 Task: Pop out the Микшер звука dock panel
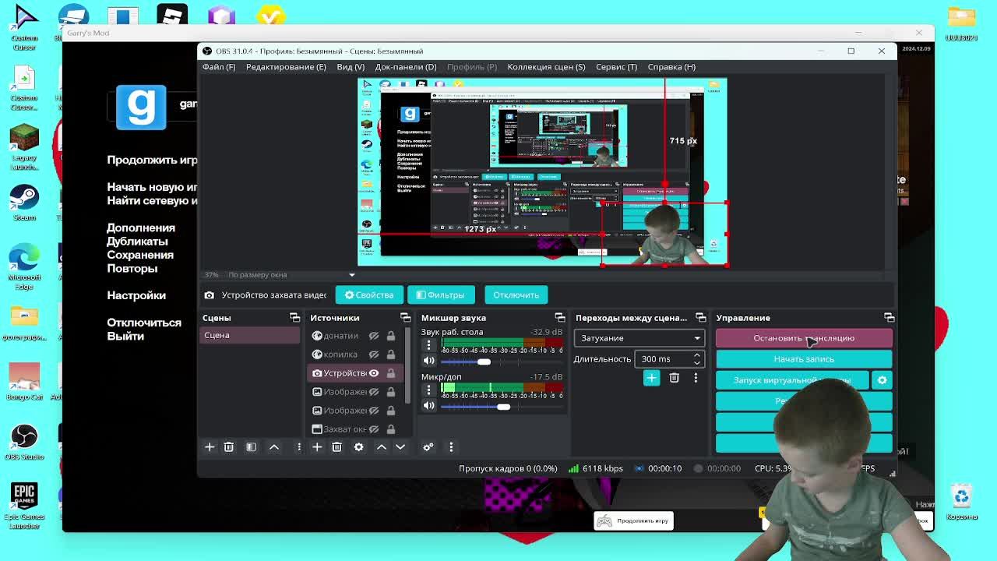(x=559, y=318)
